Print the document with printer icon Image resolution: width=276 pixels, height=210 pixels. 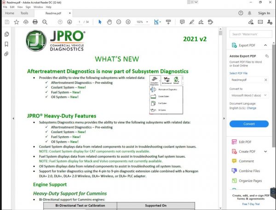coord(35,22)
